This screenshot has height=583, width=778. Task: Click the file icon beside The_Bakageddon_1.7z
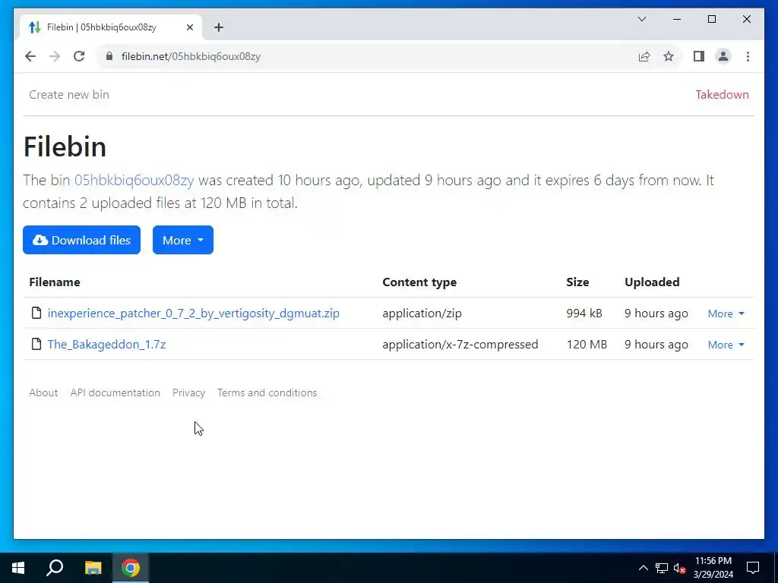pyautogui.click(x=36, y=344)
